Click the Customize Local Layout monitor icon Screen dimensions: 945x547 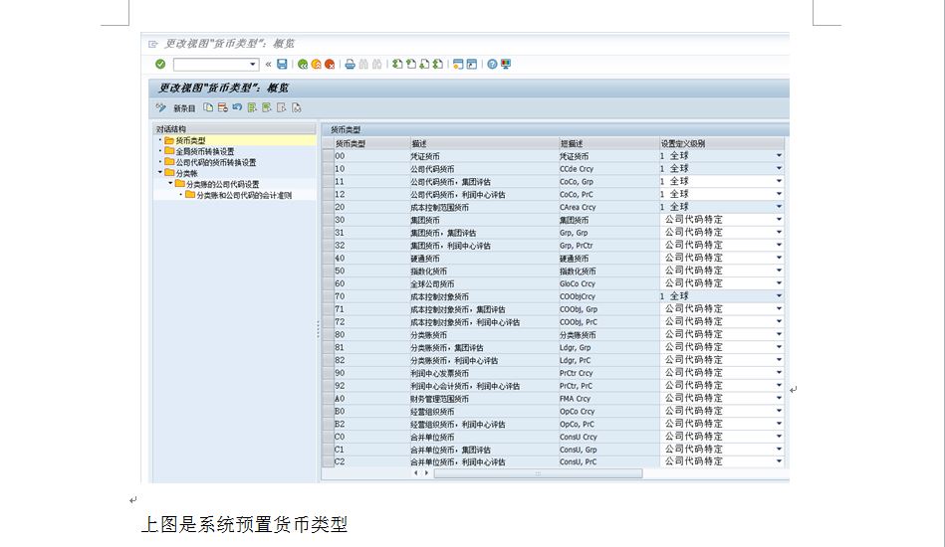click(506, 64)
